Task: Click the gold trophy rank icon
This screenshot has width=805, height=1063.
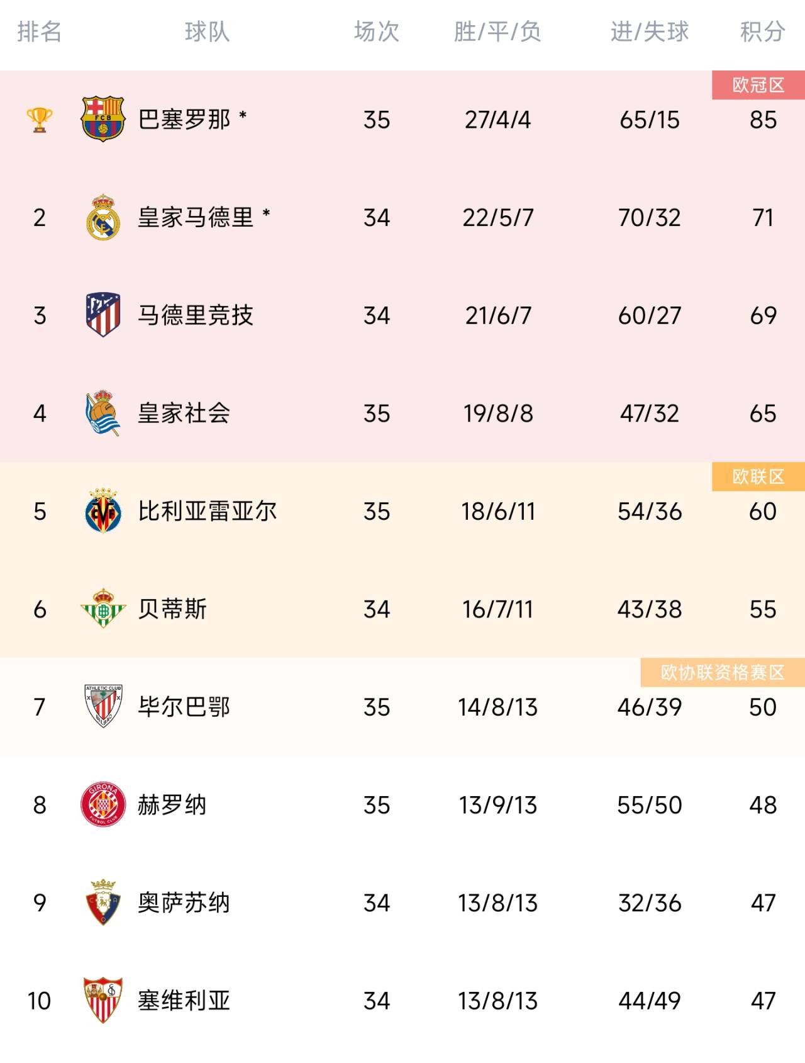Action: (39, 120)
